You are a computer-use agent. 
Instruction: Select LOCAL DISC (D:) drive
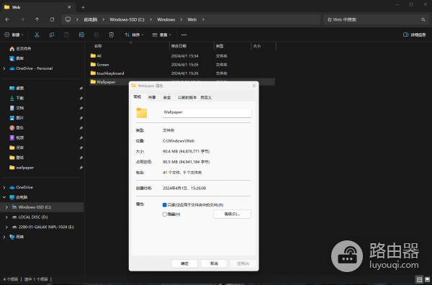30,217
